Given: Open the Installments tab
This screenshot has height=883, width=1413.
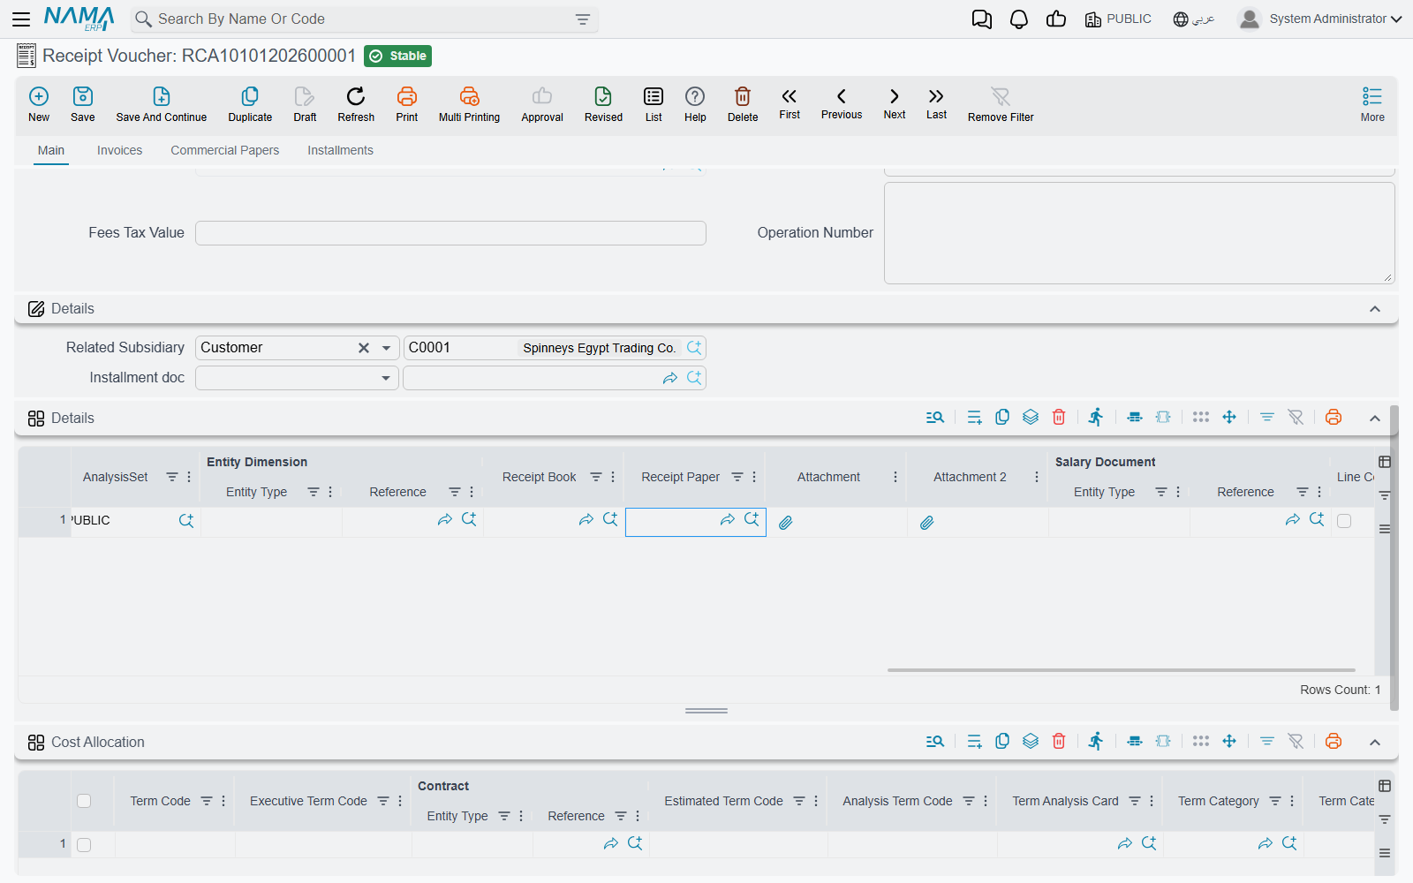Looking at the screenshot, I should tap(340, 150).
